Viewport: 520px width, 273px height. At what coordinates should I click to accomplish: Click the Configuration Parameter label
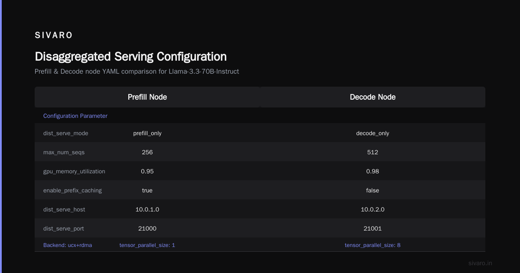pos(75,116)
